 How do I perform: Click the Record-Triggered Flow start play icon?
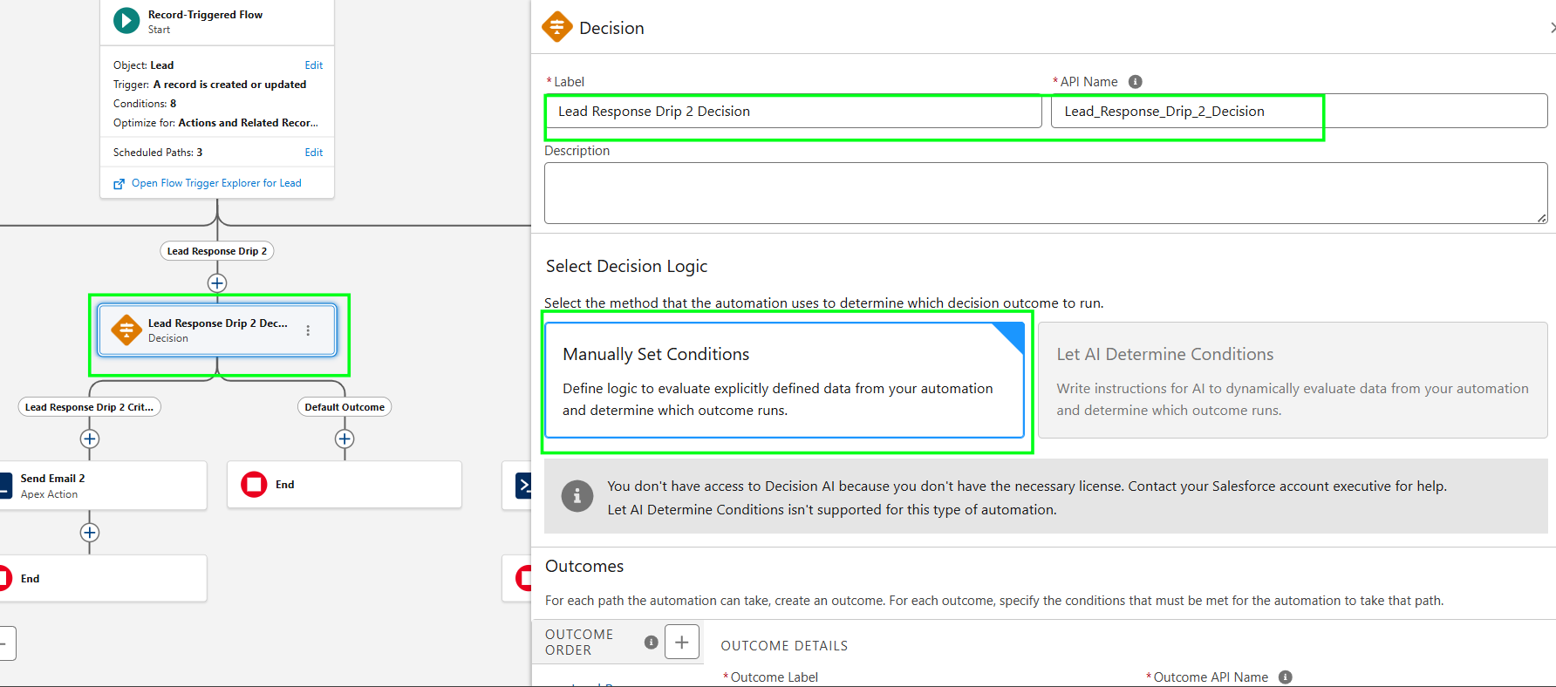126,21
